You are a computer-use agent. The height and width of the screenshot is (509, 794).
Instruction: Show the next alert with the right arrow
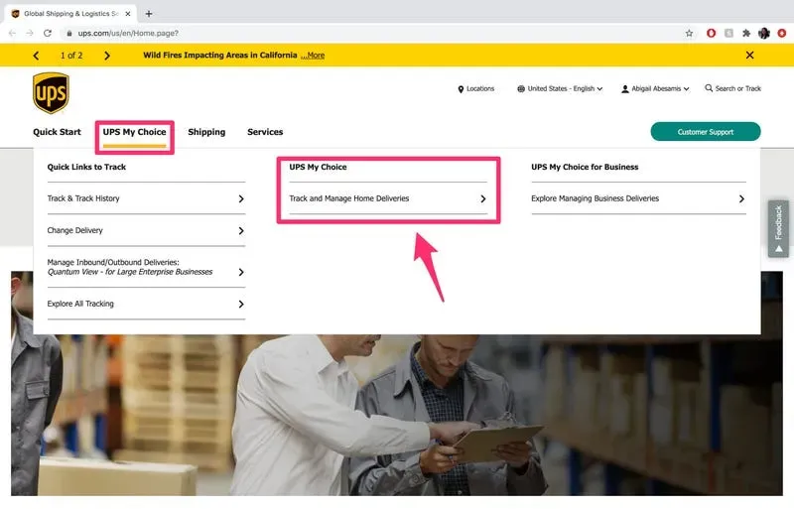(107, 56)
